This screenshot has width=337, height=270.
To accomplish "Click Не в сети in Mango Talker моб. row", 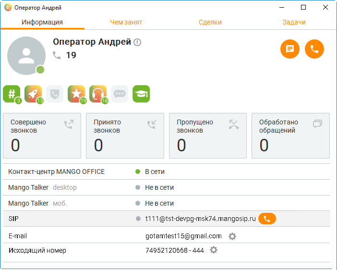I will (x=159, y=203).
